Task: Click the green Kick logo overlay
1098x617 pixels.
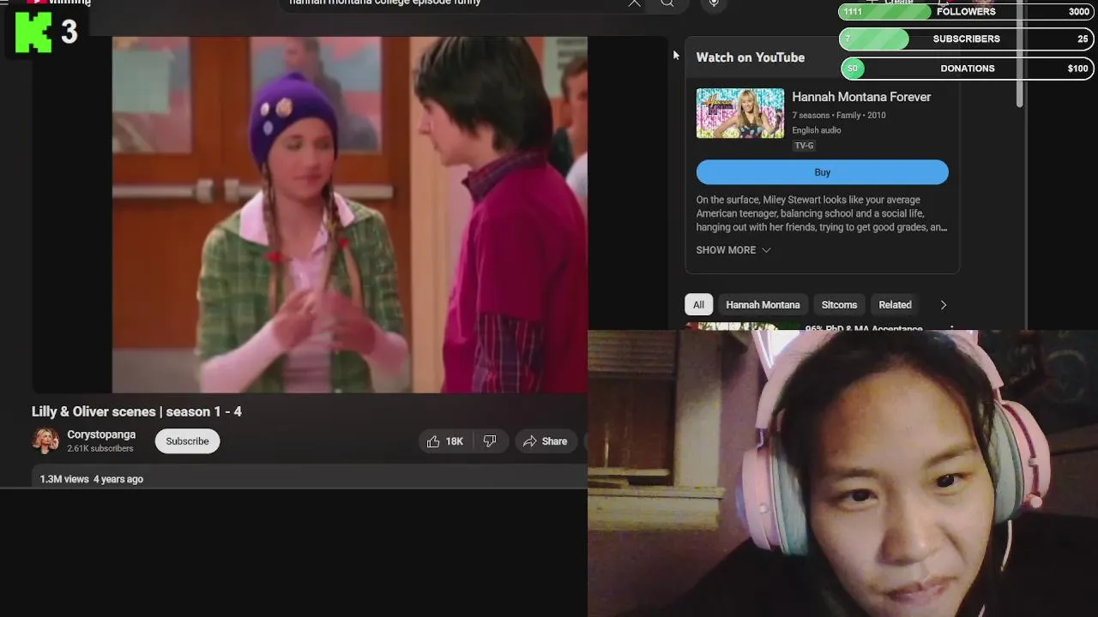Action: (33, 33)
